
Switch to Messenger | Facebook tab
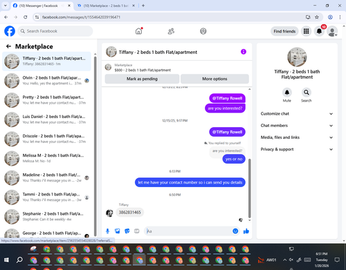(x=42, y=6)
